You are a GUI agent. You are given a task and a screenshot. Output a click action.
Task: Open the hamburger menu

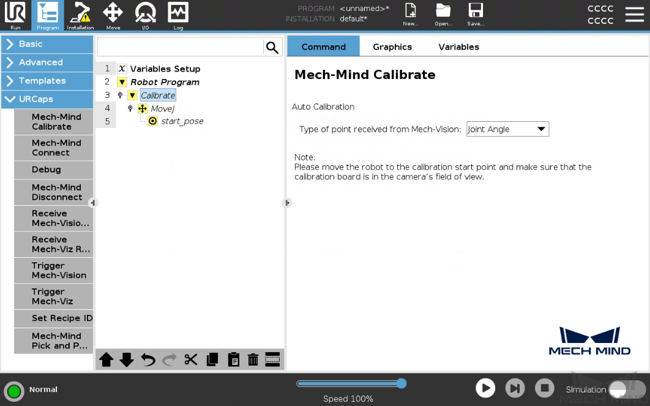[x=634, y=15]
